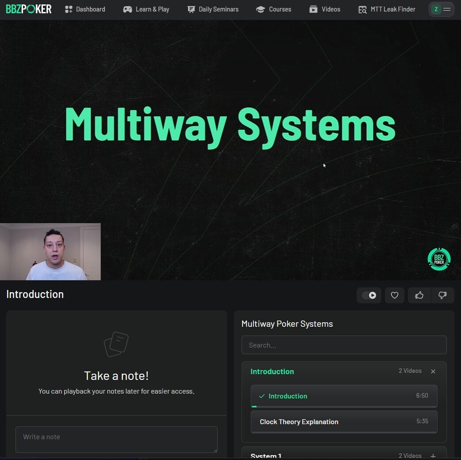
Task: Click the MTT Leak Finder magnifier icon
Action: (x=362, y=9)
